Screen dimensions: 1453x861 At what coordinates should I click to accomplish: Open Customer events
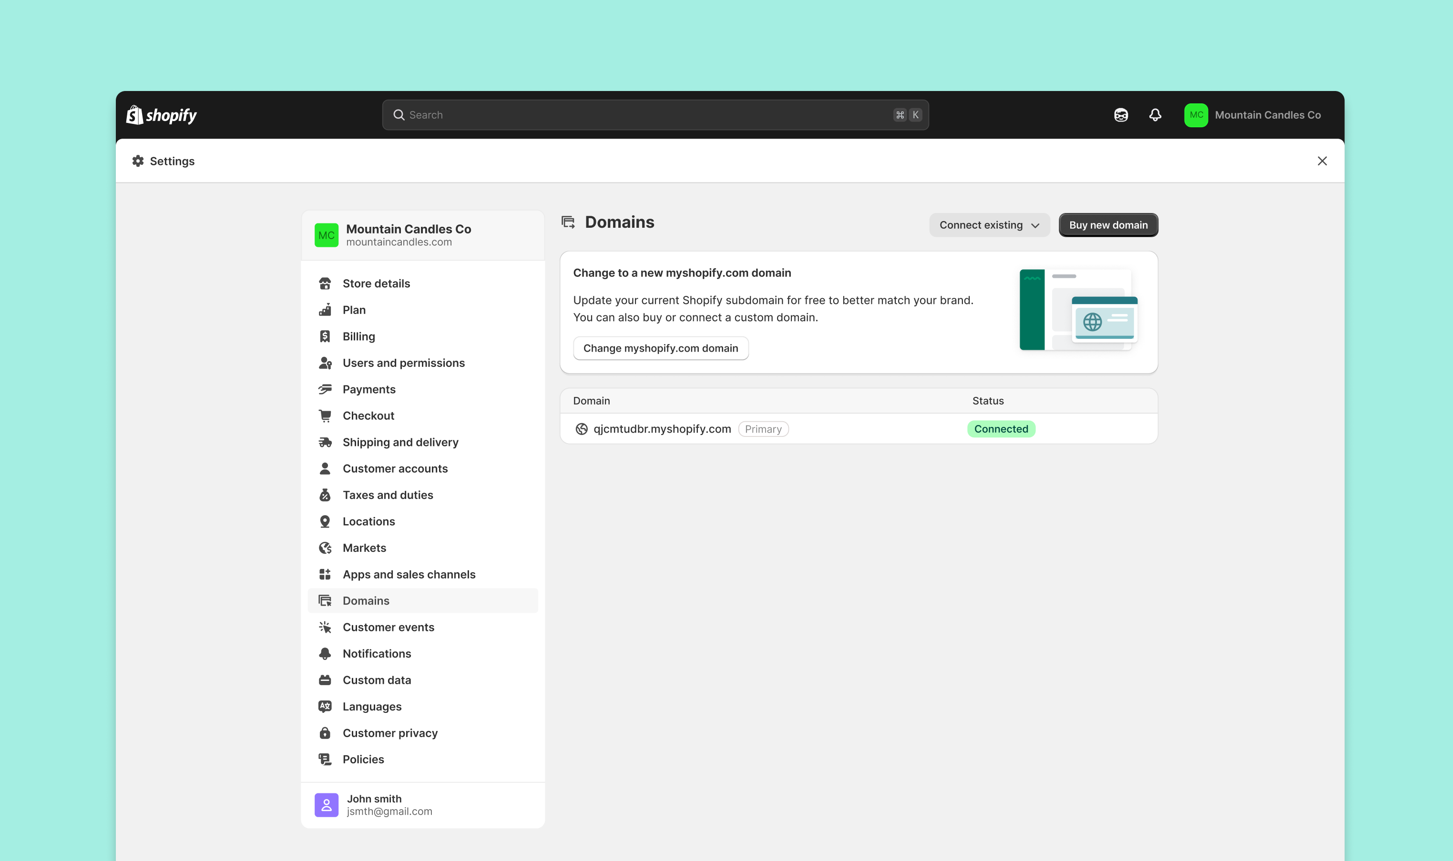(x=422, y=627)
